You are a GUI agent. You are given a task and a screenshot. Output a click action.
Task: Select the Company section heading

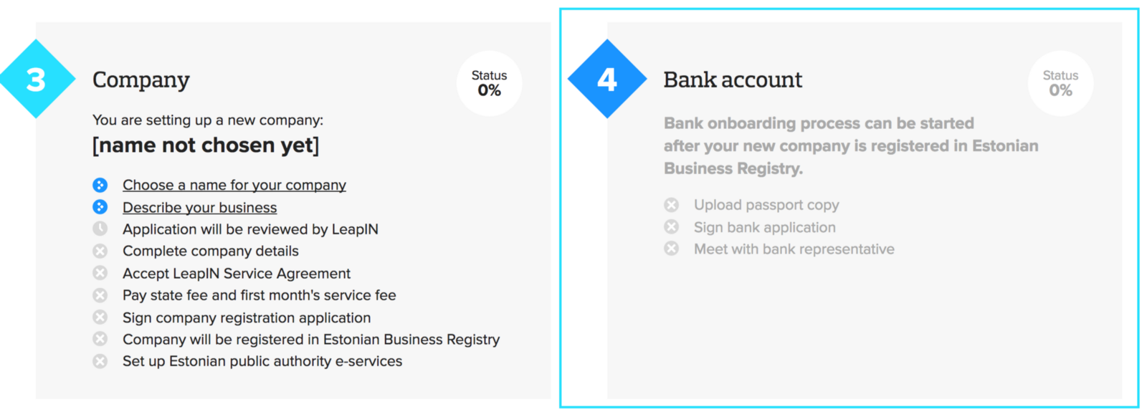click(x=141, y=80)
